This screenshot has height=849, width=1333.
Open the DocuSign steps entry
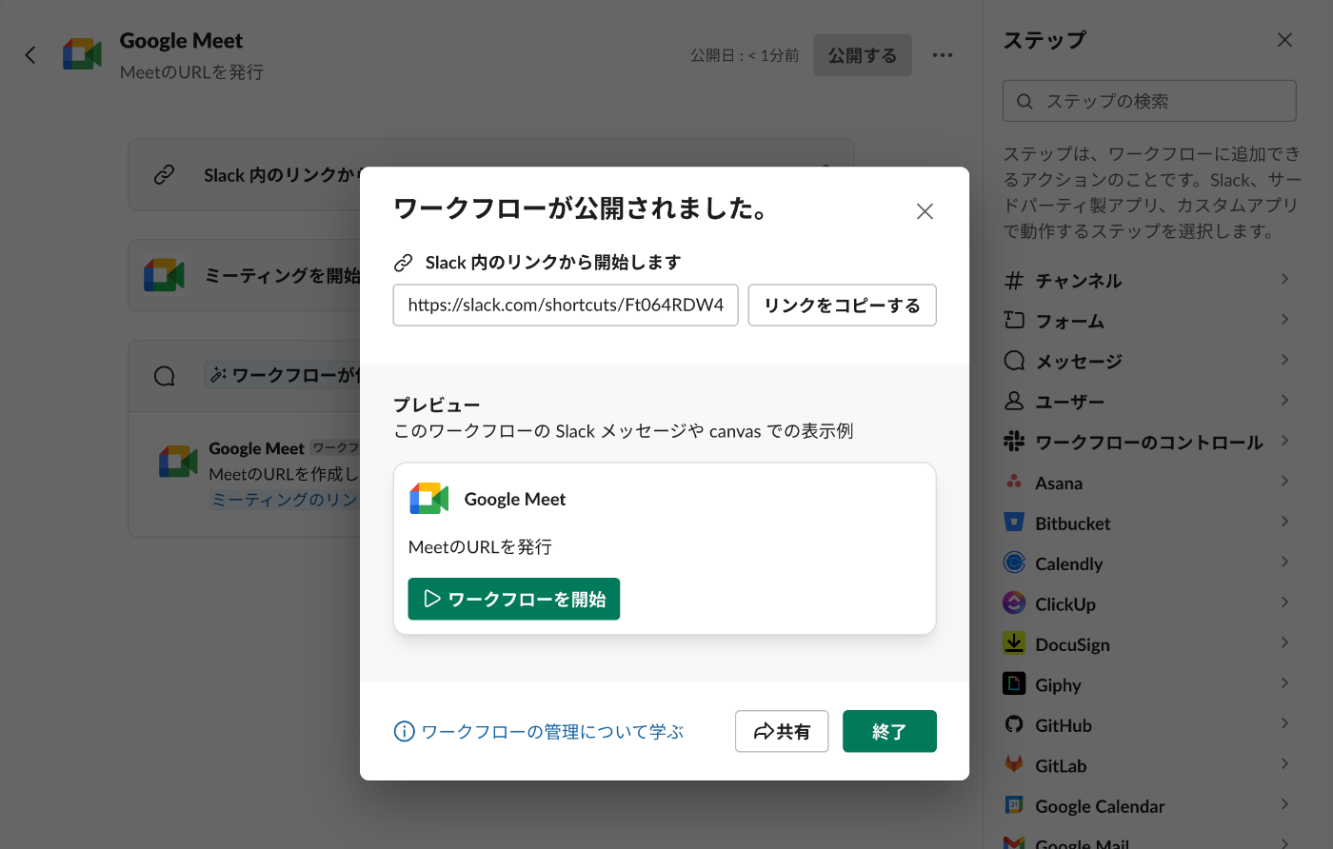point(1149,644)
